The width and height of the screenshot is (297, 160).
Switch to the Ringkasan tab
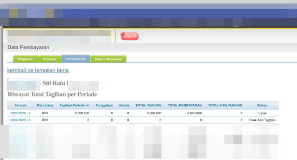(26, 59)
